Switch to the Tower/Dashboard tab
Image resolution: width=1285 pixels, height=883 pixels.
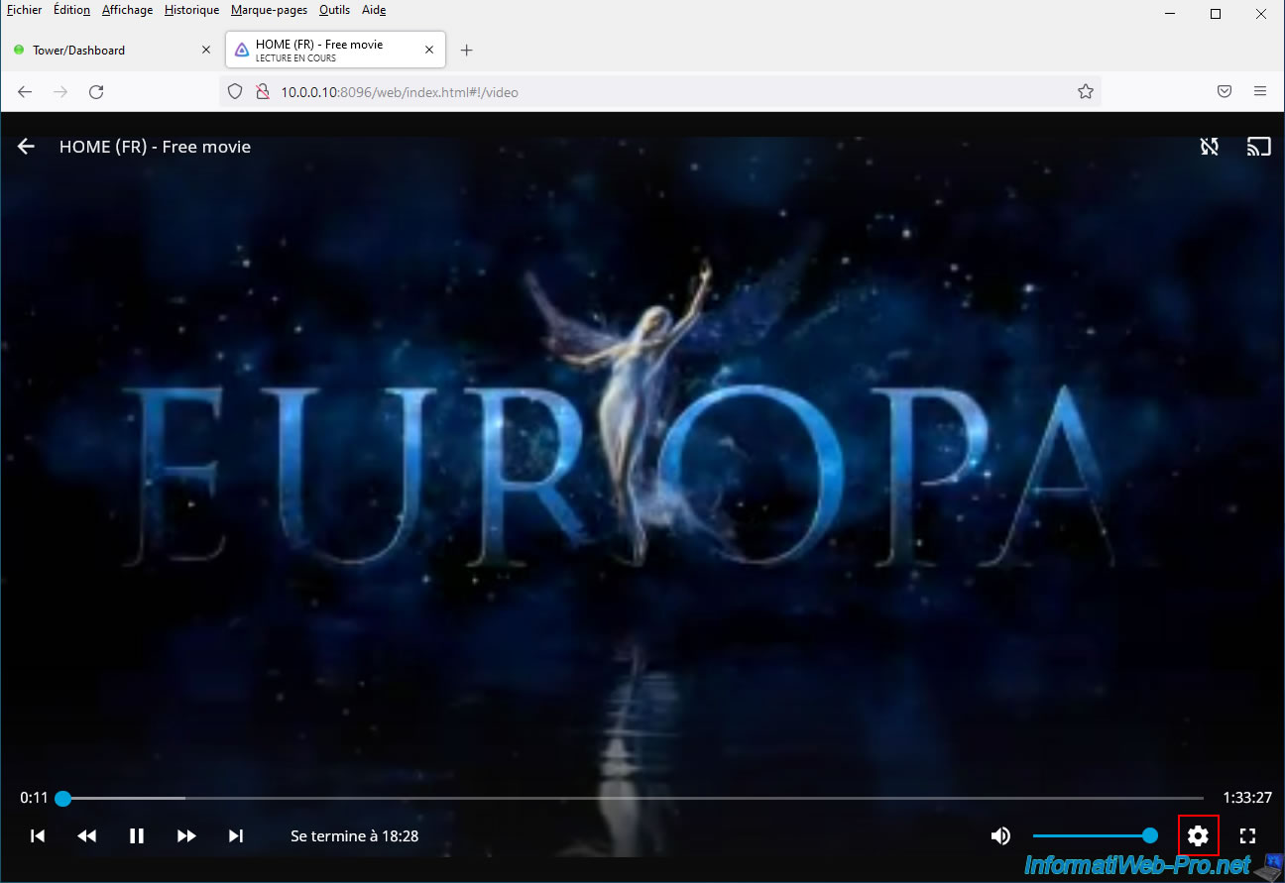pyautogui.click(x=109, y=50)
